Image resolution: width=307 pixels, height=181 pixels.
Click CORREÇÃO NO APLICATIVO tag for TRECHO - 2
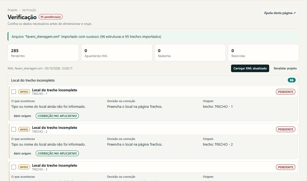point(57,153)
